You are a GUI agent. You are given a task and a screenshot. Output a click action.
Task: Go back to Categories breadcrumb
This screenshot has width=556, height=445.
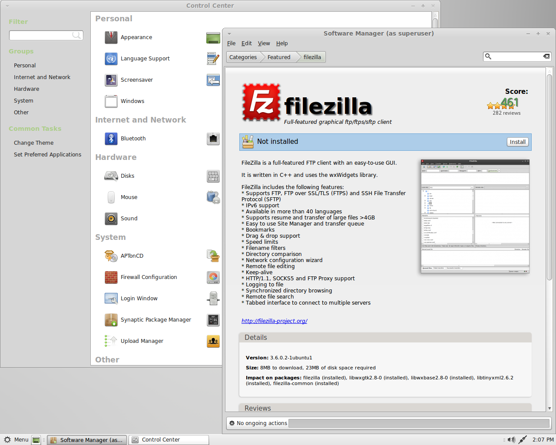(x=243, y=57)
